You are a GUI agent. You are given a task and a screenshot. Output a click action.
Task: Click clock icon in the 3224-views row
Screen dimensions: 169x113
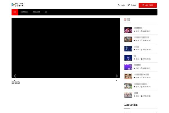click(x=141, y=40)
